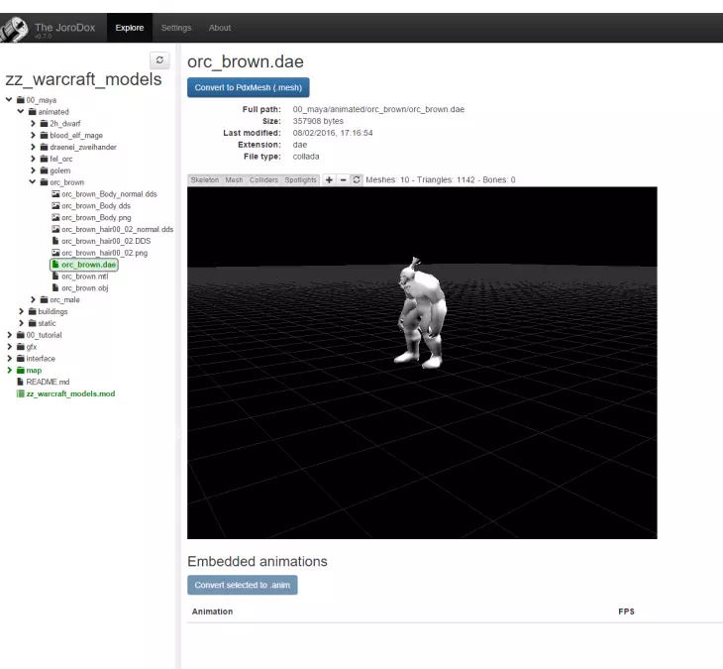Click the file icon beside orc_brown_hair00_02.DDS
This screenshot has width=723, height=669.
55,241
